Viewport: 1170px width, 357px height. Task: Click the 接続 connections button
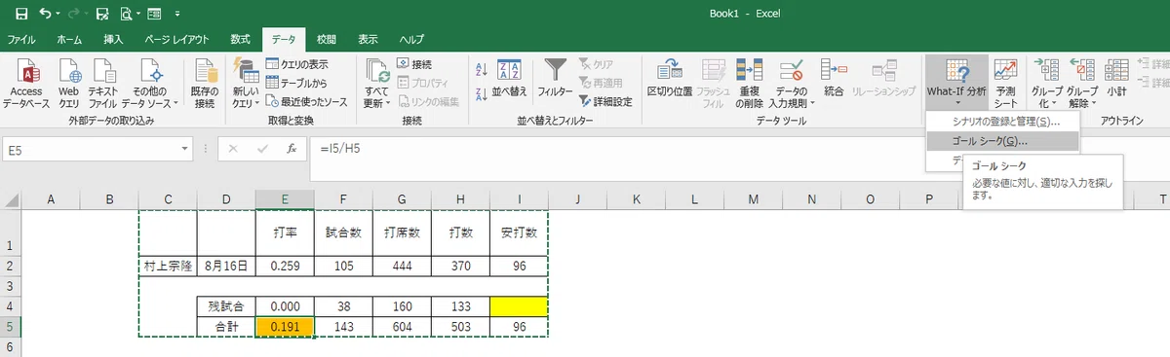414,64
